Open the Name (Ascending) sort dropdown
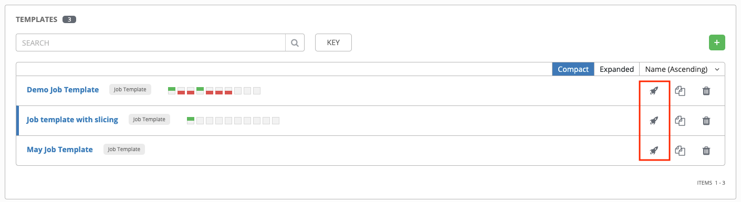 tap(682, 69)
